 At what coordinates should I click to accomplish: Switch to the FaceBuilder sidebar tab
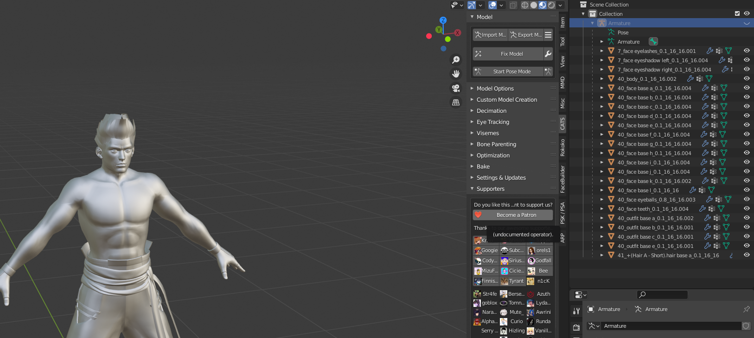[x=562, y=179]
